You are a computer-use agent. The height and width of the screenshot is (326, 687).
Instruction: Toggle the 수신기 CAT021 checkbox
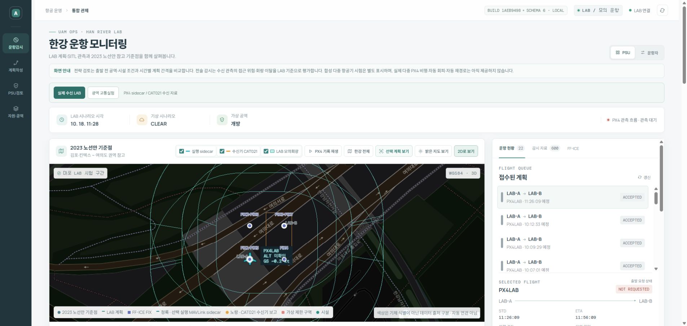click(222, 151)
